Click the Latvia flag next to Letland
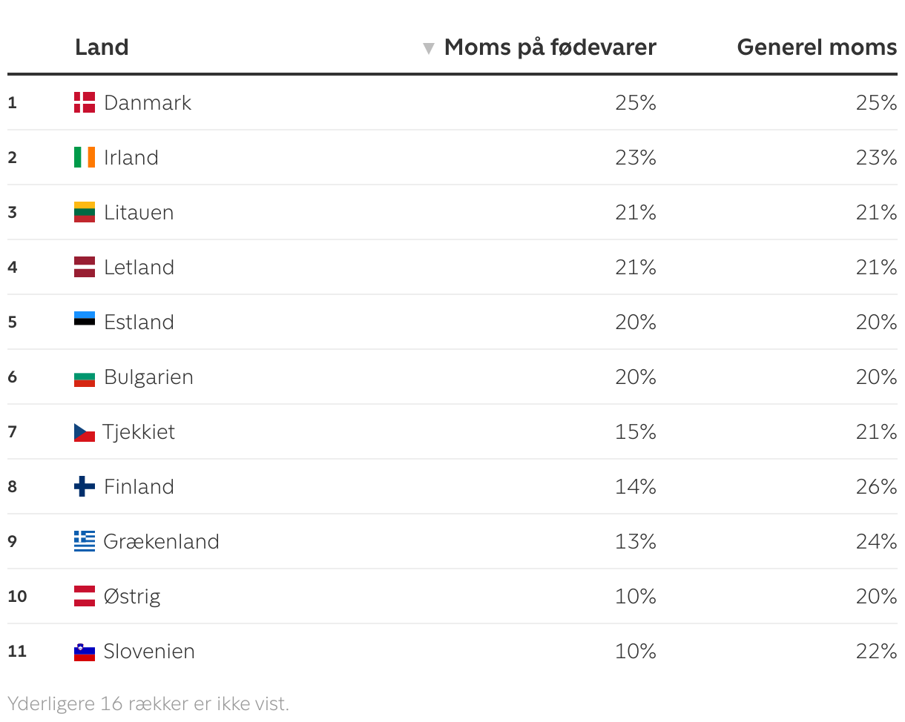The height and width of the screenshot is (722, 905). coord(85,267)
